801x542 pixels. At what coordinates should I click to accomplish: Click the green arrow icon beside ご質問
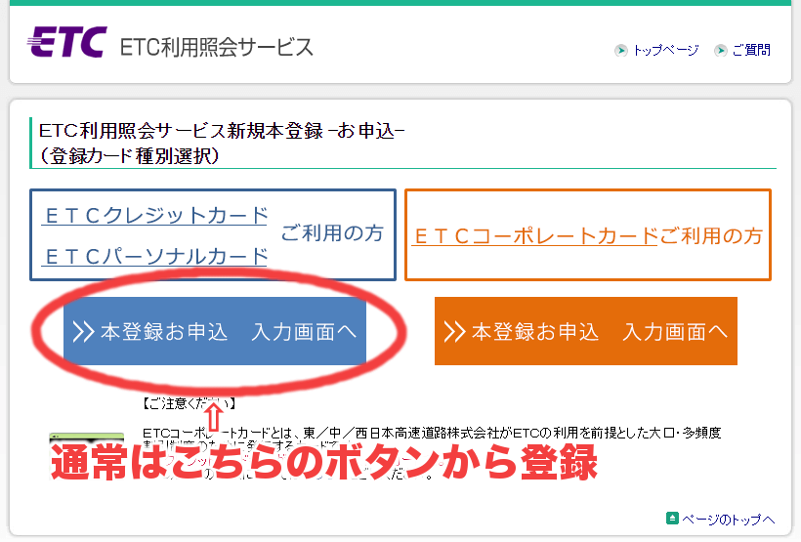pyautogui.click(x=720, y=51)
